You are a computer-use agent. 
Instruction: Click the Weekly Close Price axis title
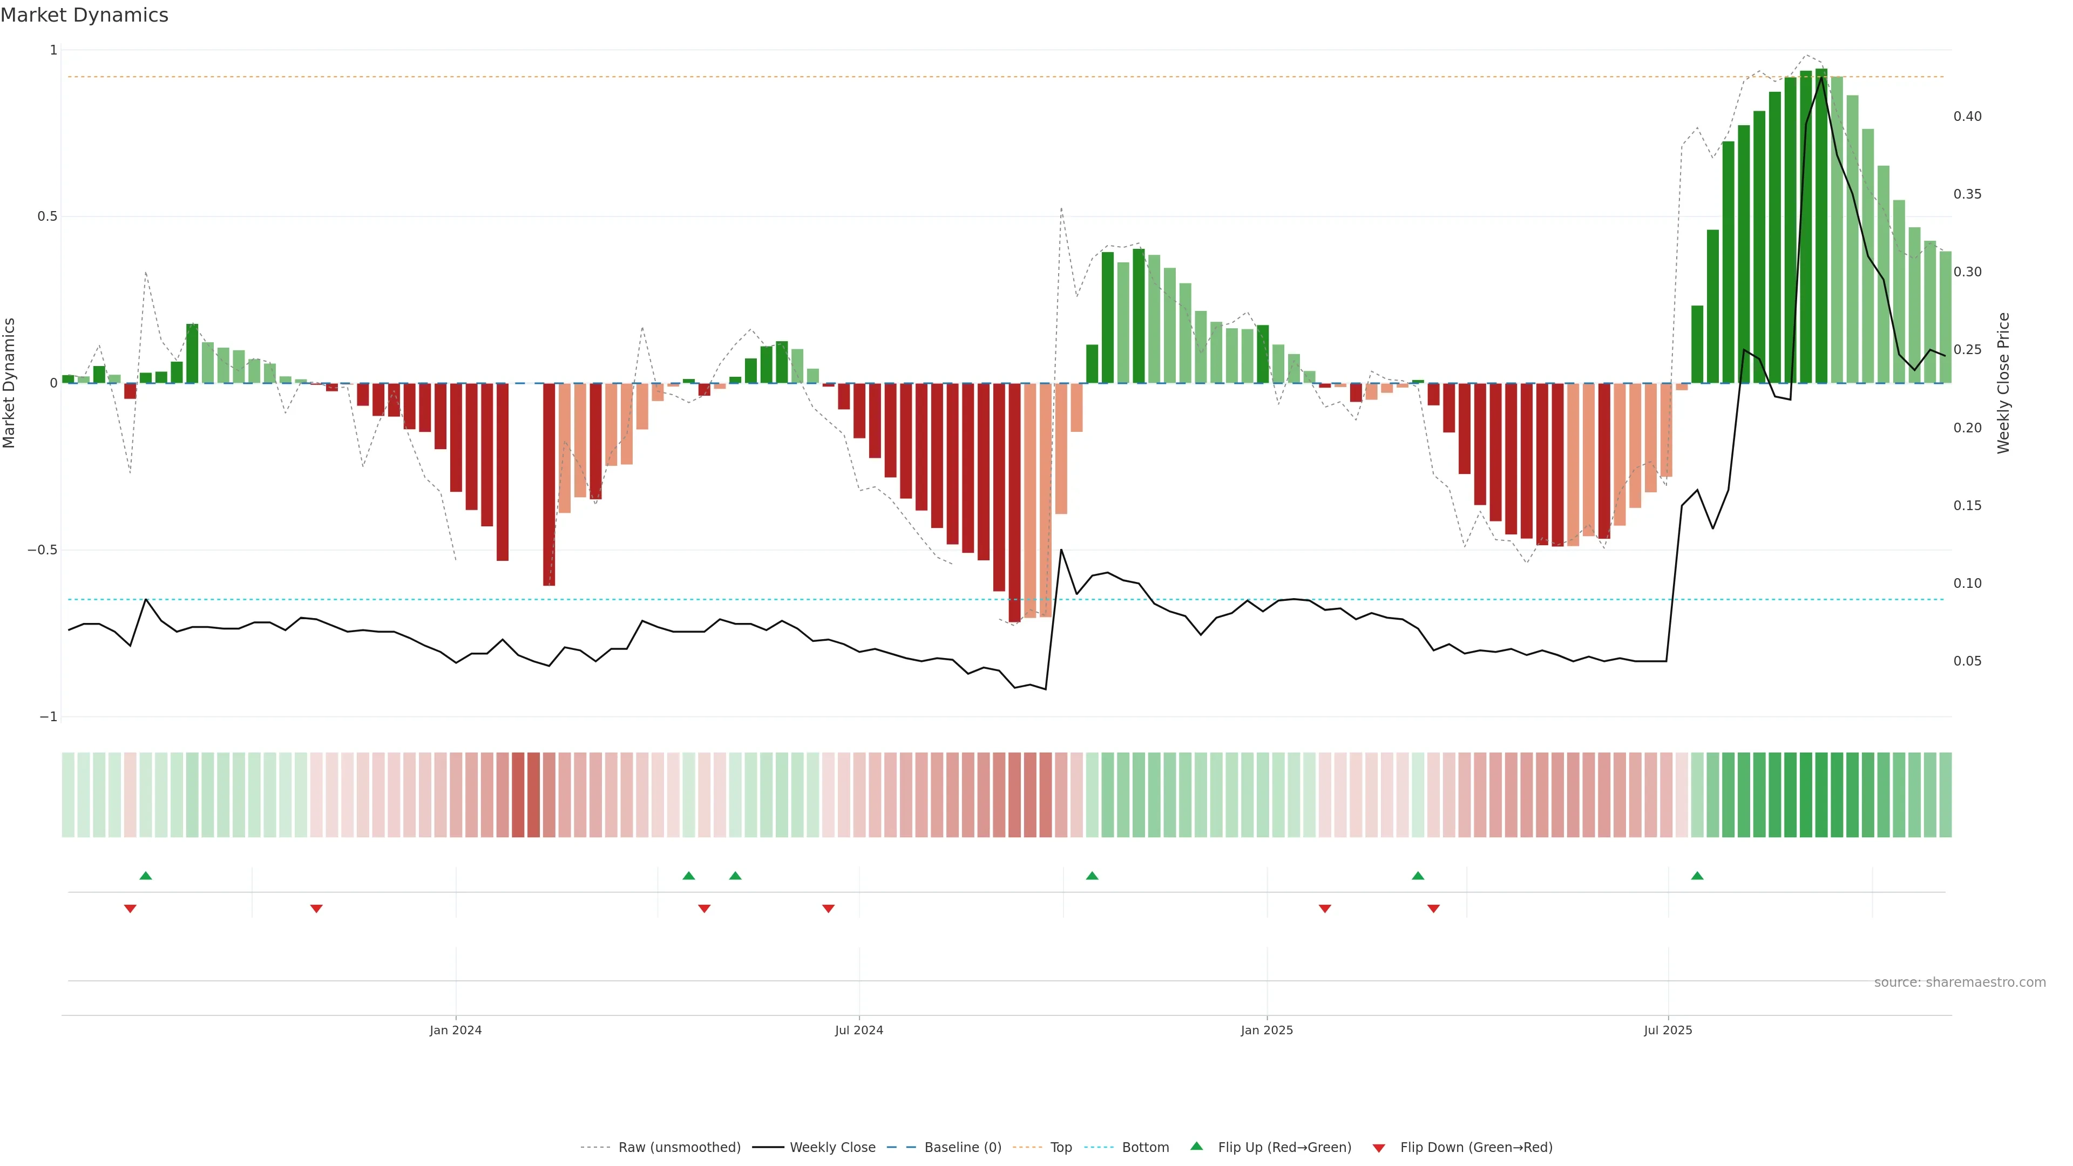coord(2003,383)
